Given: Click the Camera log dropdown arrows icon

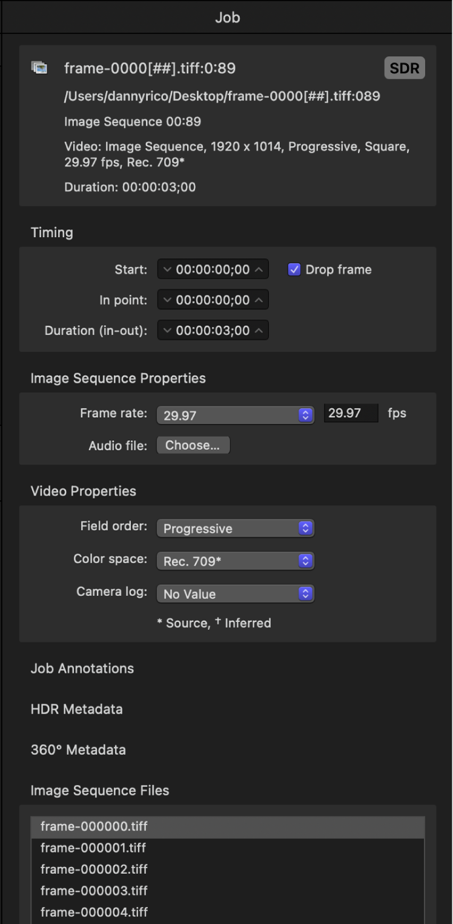Looking at the screenshot, I should point(306,594).
